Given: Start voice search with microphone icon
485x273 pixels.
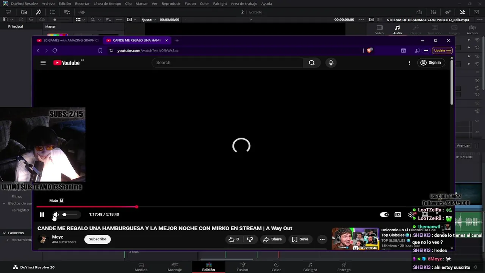Looking at the screenshot, I should coord(331,63).
